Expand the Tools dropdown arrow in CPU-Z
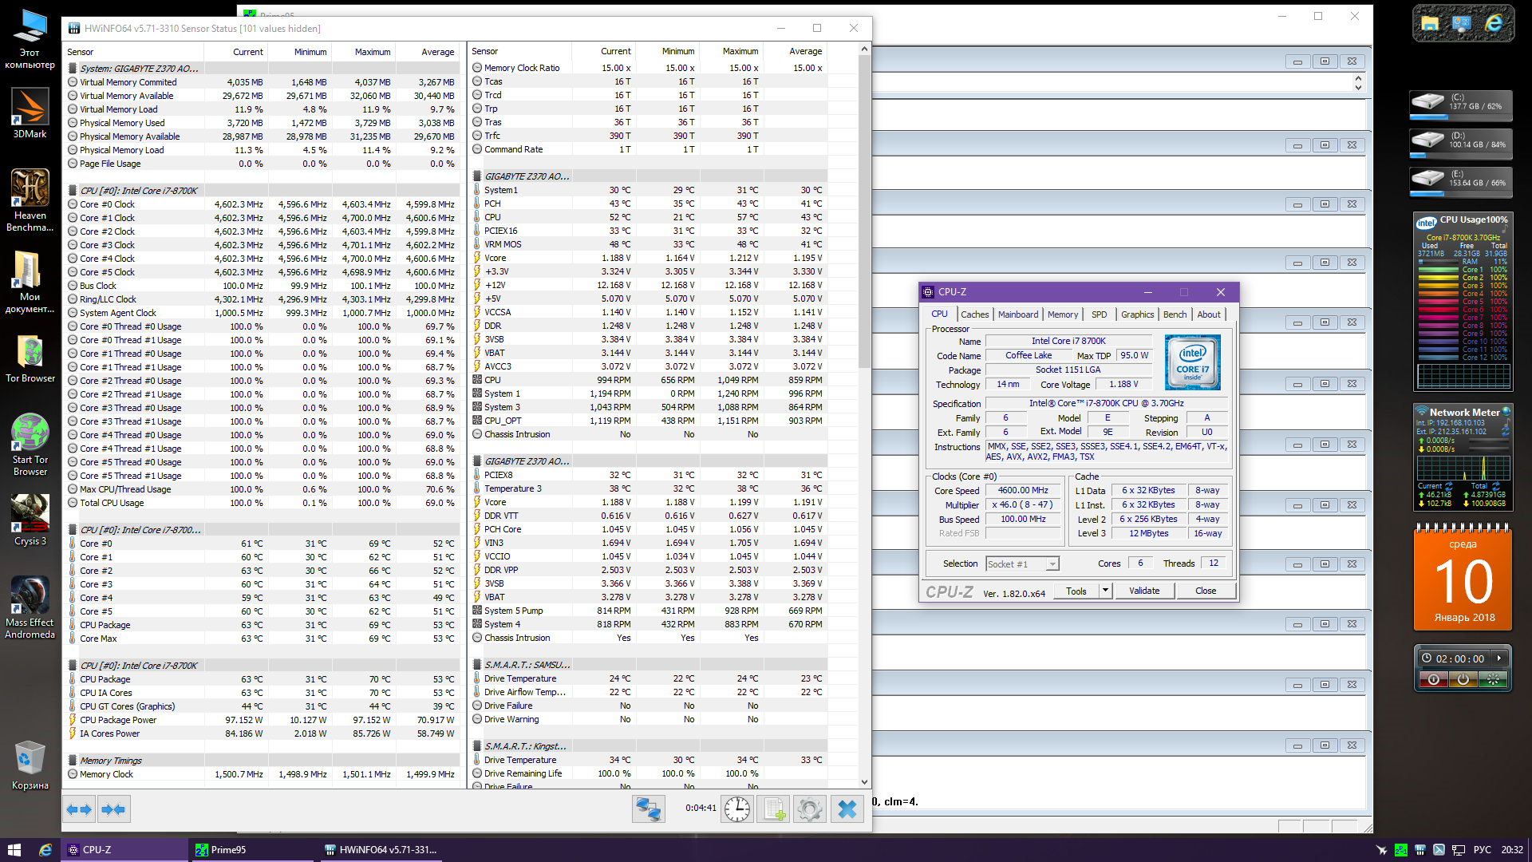 coord(1105,591)
